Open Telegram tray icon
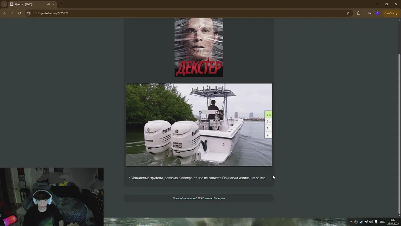 (x=366, y=222)
